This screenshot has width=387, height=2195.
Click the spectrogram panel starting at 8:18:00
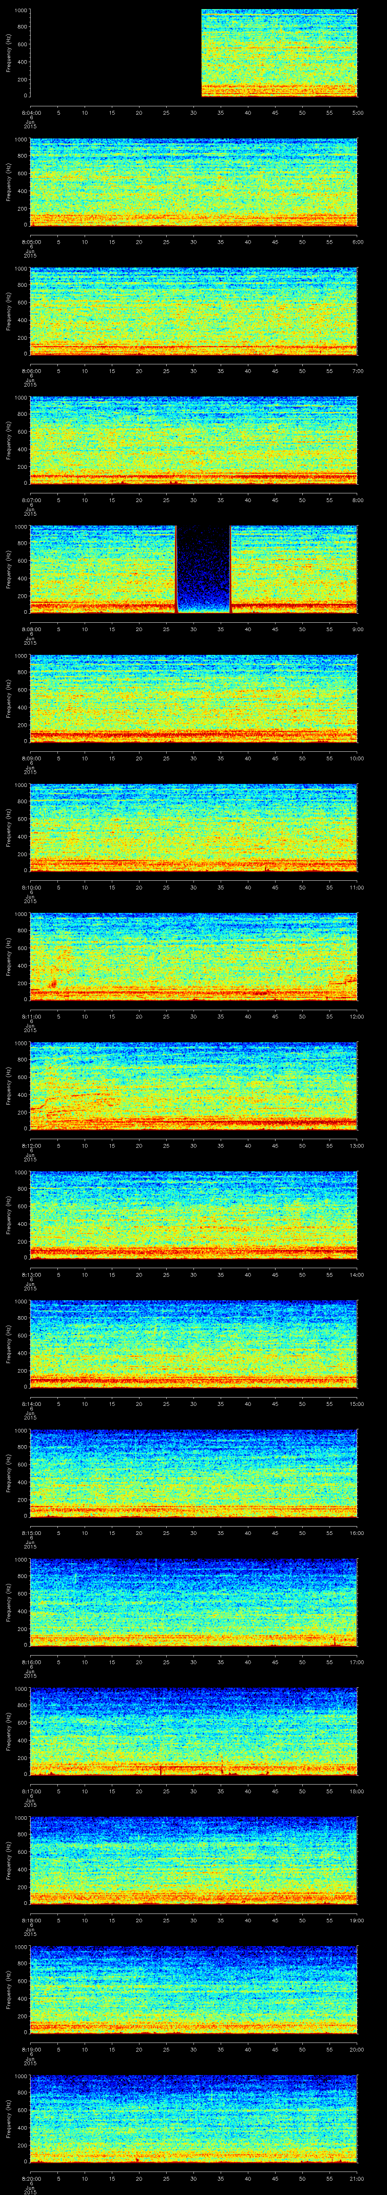pos(194,1860)
